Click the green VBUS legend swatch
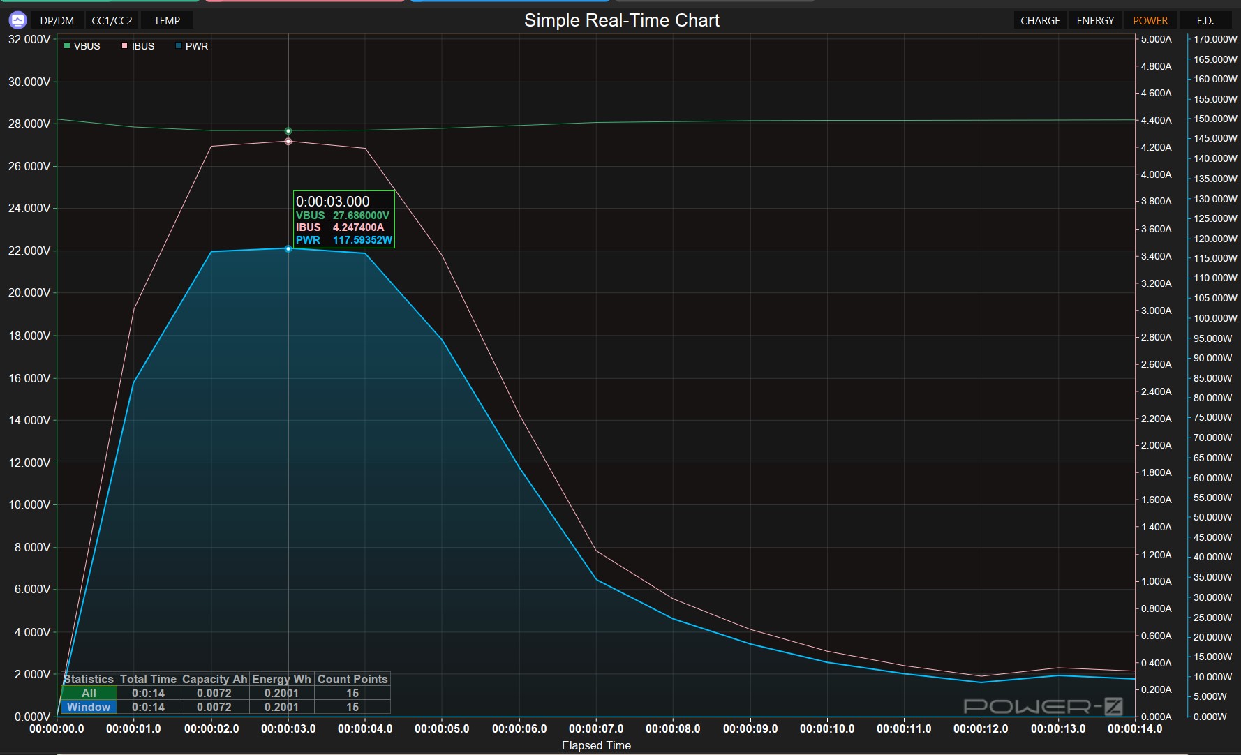 67,46
